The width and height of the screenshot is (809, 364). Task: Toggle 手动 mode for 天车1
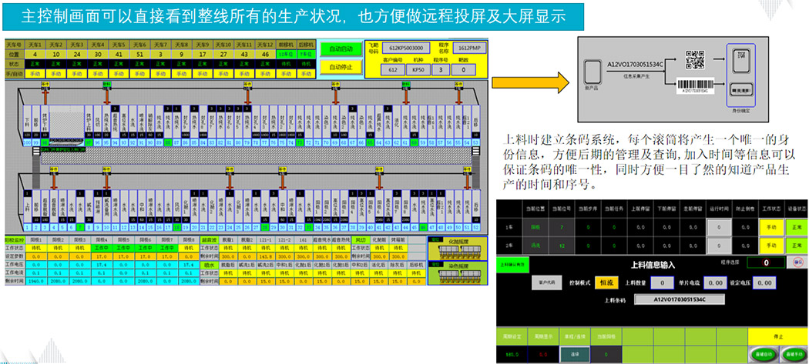pyautogui.click(x=35, y=75)
